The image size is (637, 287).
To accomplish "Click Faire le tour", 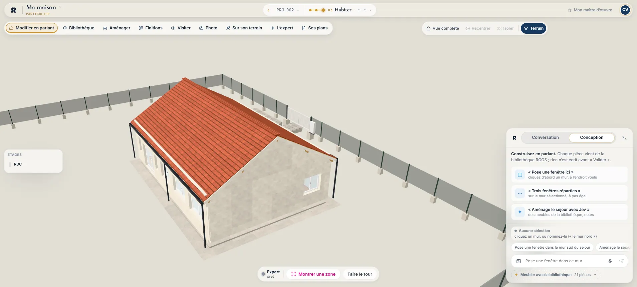I will point(360,274).
